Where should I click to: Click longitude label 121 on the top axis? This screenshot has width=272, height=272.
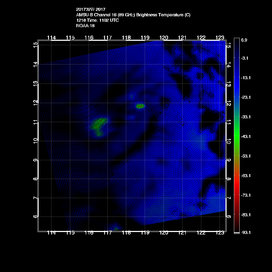tap(182, 38)
